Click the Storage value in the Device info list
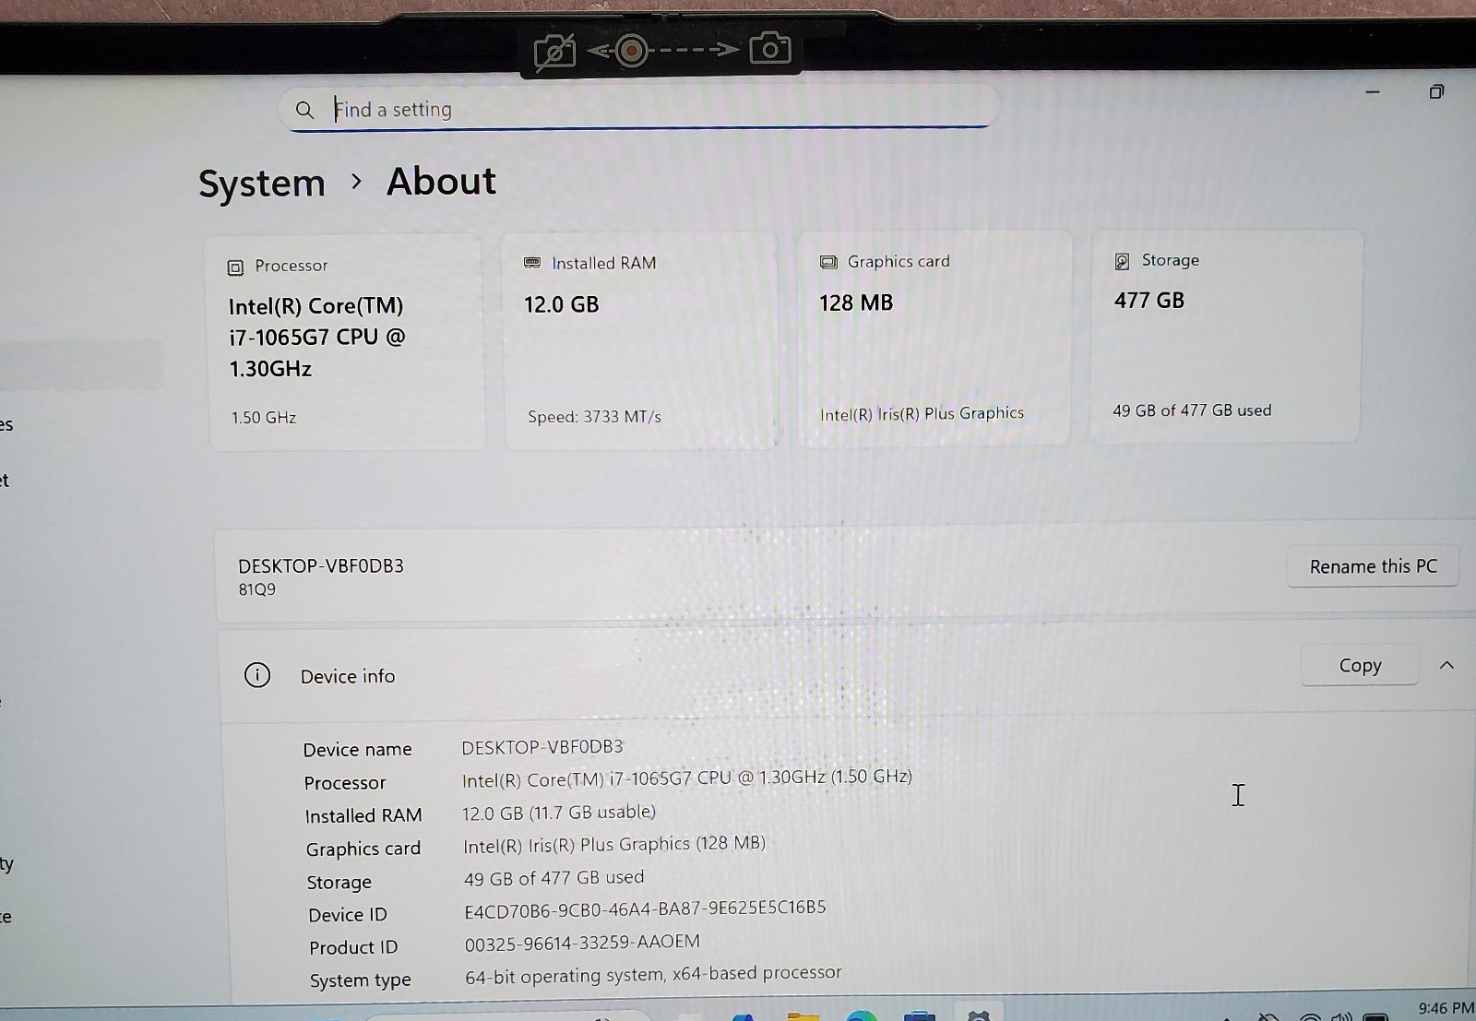1476x1021 pixels. pos(553,878)
